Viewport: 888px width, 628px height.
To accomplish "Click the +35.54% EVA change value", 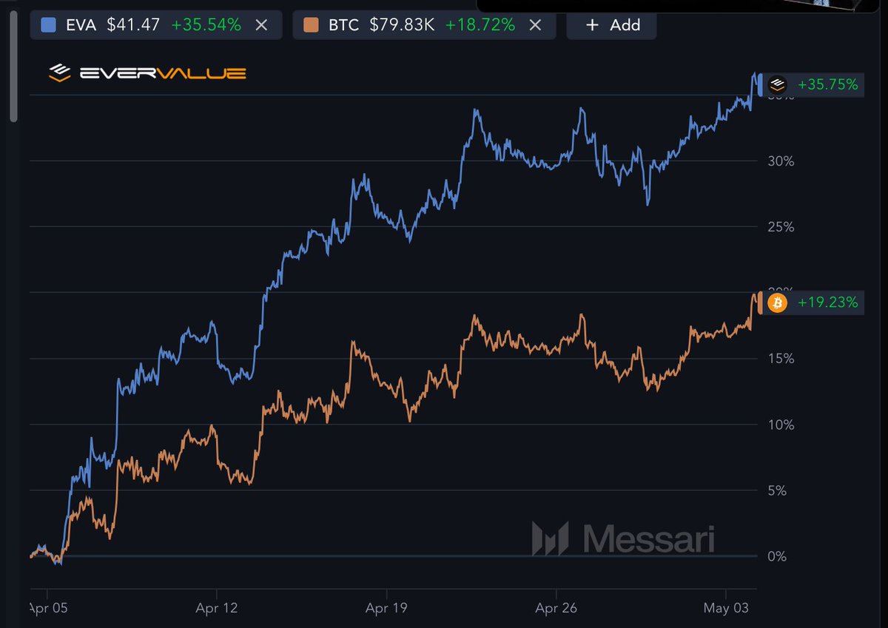I will click(206, 24).
